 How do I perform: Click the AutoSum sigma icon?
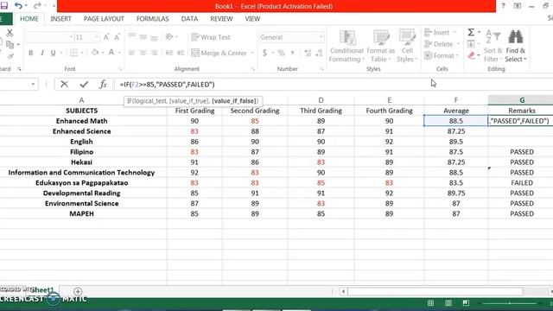[x=471, y=33]
